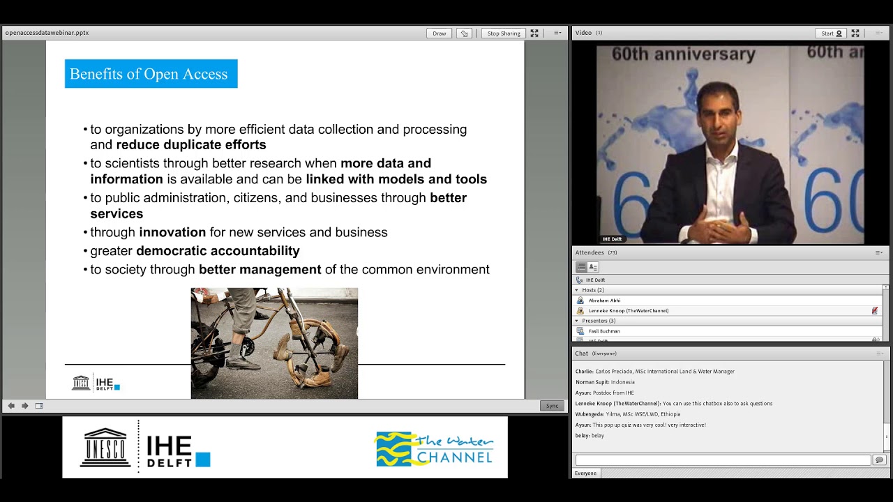Click the host icon beside Lenneke Knoop
The height and width of the screenshot is (502, 893).
tap(580, 311)
